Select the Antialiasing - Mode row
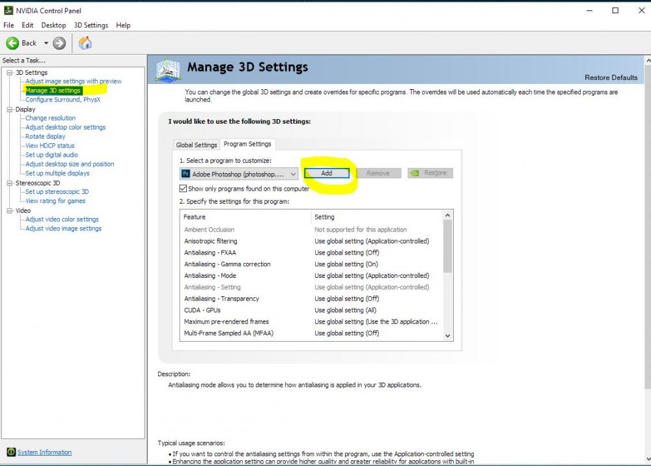651x466 pixels. click(x=311, y=276)
